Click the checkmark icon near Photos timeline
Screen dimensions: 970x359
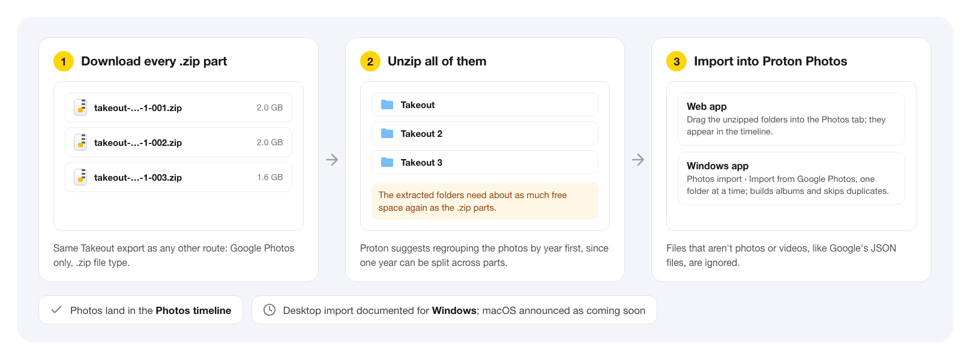coord(56,310)
